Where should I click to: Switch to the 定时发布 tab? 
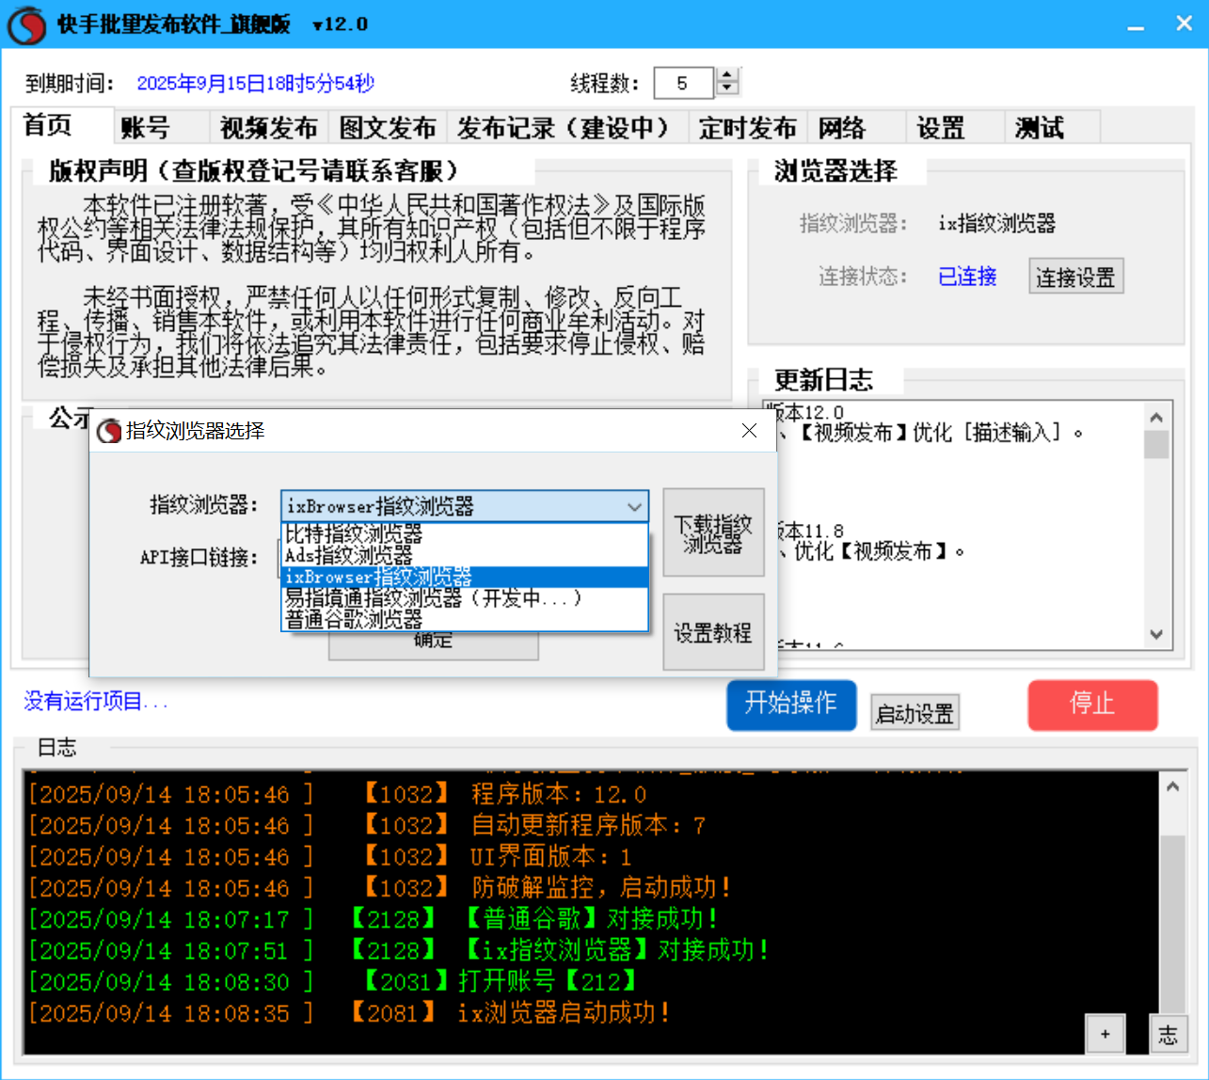748,126
